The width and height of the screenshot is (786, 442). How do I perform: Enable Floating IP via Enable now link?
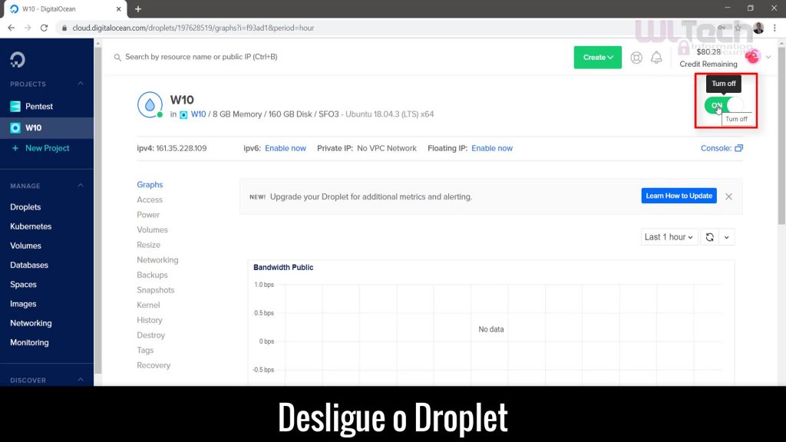492,148
